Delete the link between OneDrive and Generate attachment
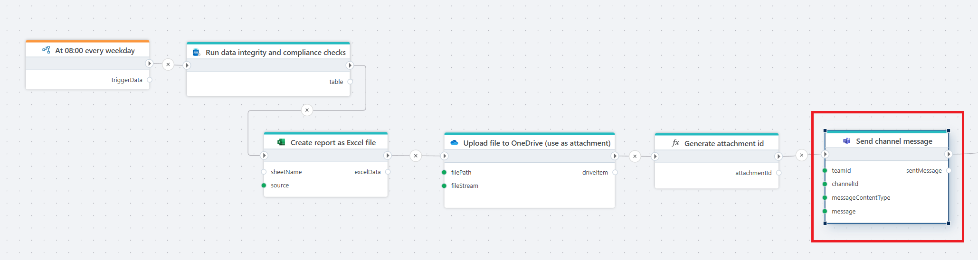Viewport: 978px width, 260px height. coord(635,156)
